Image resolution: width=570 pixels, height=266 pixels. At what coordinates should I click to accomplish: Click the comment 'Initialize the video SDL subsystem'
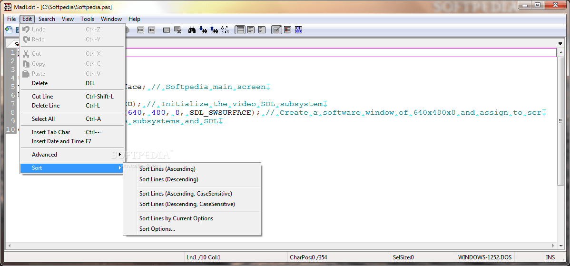point(242,104)
